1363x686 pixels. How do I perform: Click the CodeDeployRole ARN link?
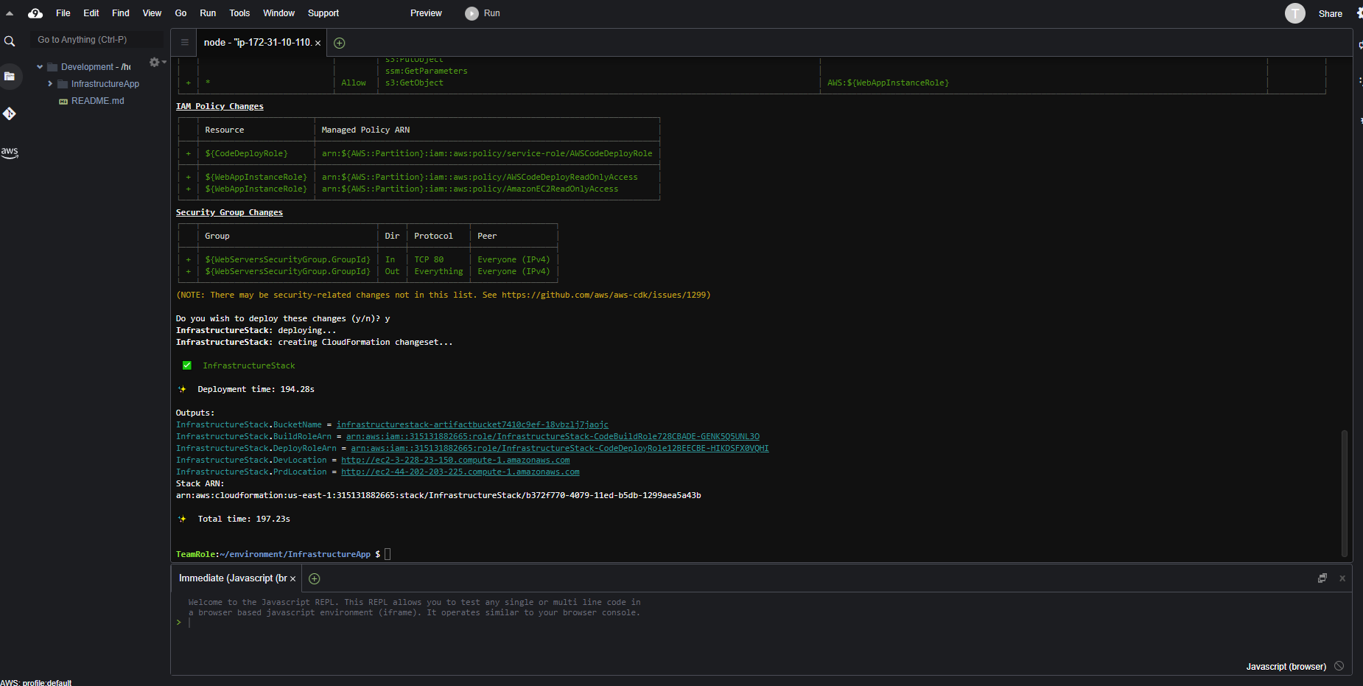[560, 448]
